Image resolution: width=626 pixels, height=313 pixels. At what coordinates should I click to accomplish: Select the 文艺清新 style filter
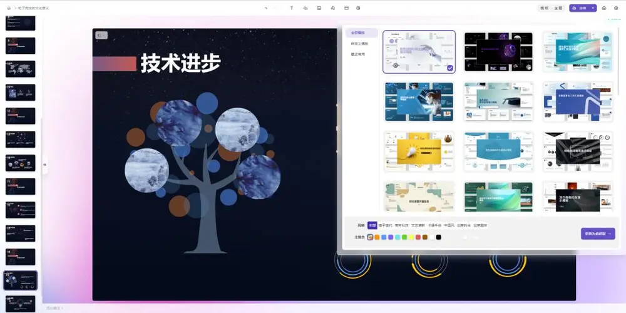[x=418, y=225]
